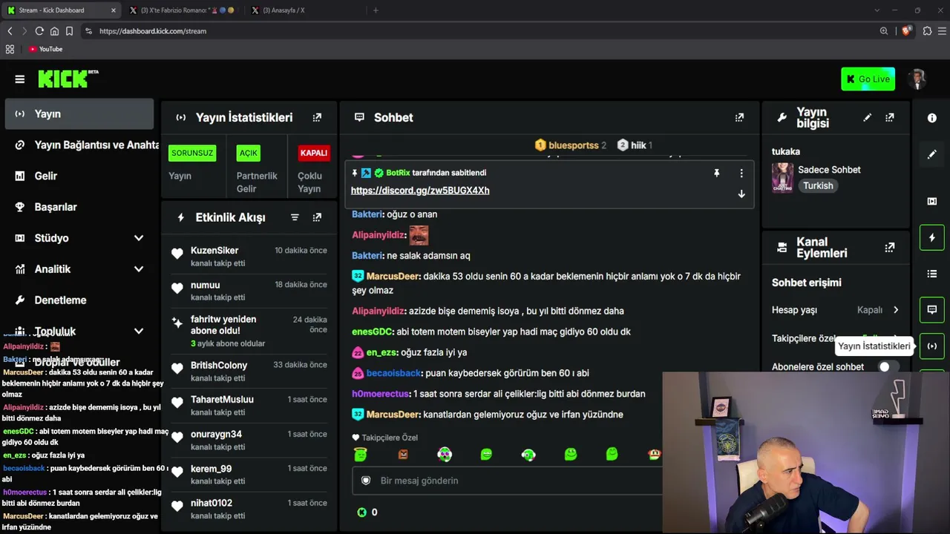Click the shield icon in the message box
The width and height of the screenshot is (950, 534).
[366, 481]
